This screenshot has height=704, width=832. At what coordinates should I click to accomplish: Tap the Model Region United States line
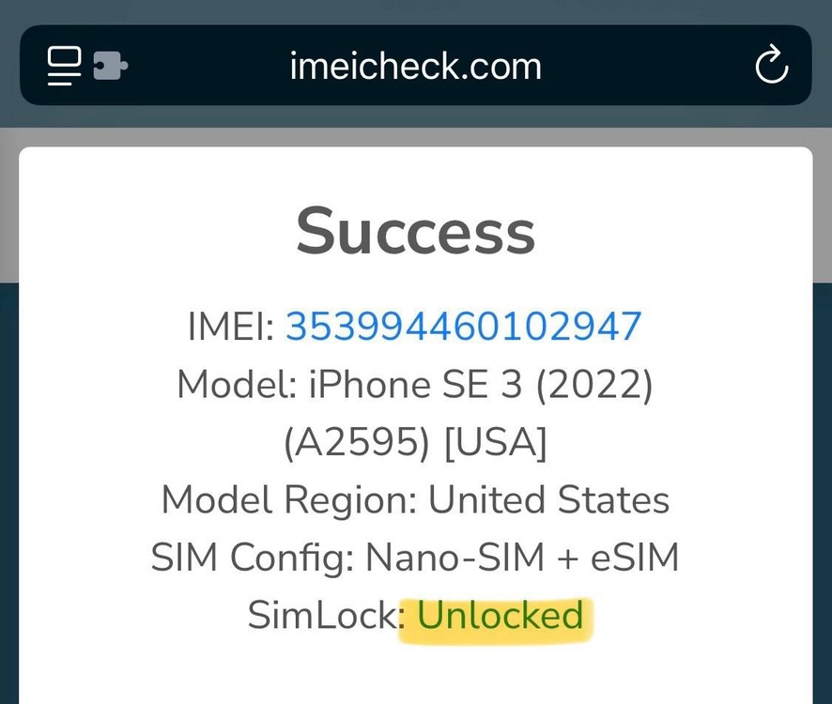pos(415,499)
